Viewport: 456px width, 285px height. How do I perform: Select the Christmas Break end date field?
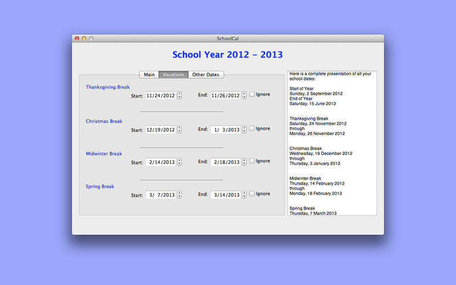(x=225, y=129)
